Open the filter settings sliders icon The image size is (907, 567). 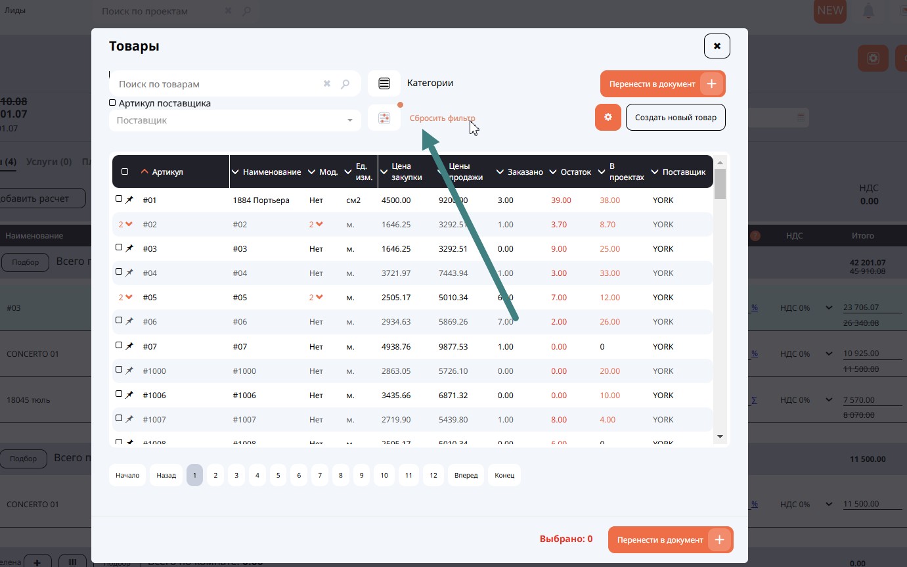384,118
